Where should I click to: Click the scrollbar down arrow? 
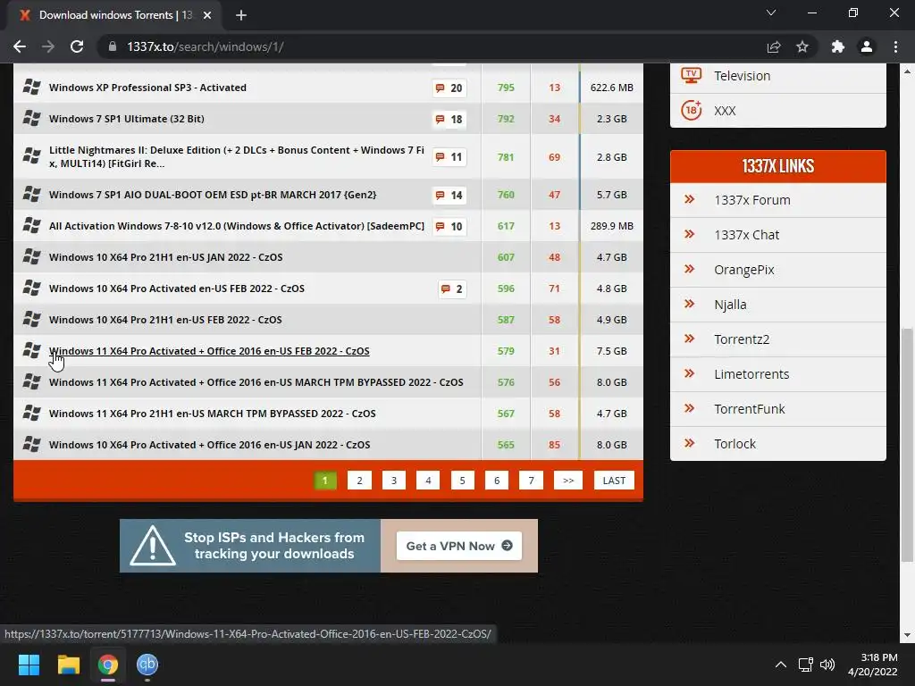[906, 635]
